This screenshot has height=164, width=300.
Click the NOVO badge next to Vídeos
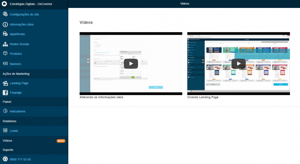61,141
